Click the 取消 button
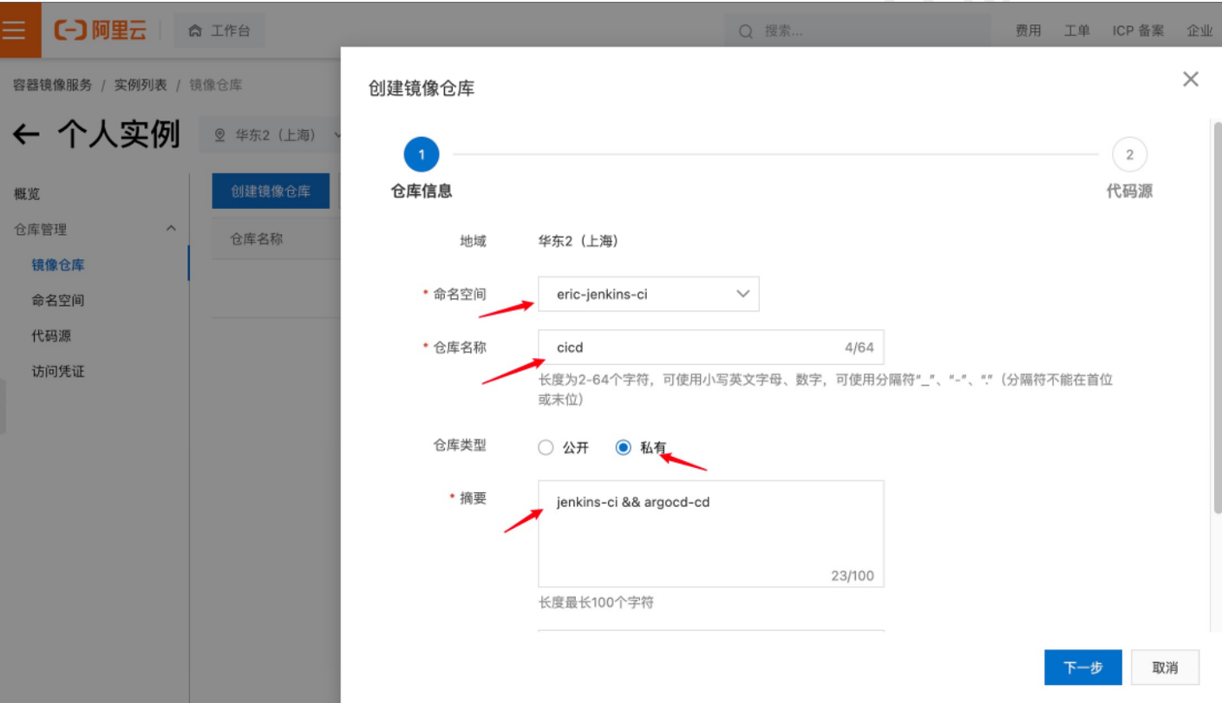 pos(1165,667)
